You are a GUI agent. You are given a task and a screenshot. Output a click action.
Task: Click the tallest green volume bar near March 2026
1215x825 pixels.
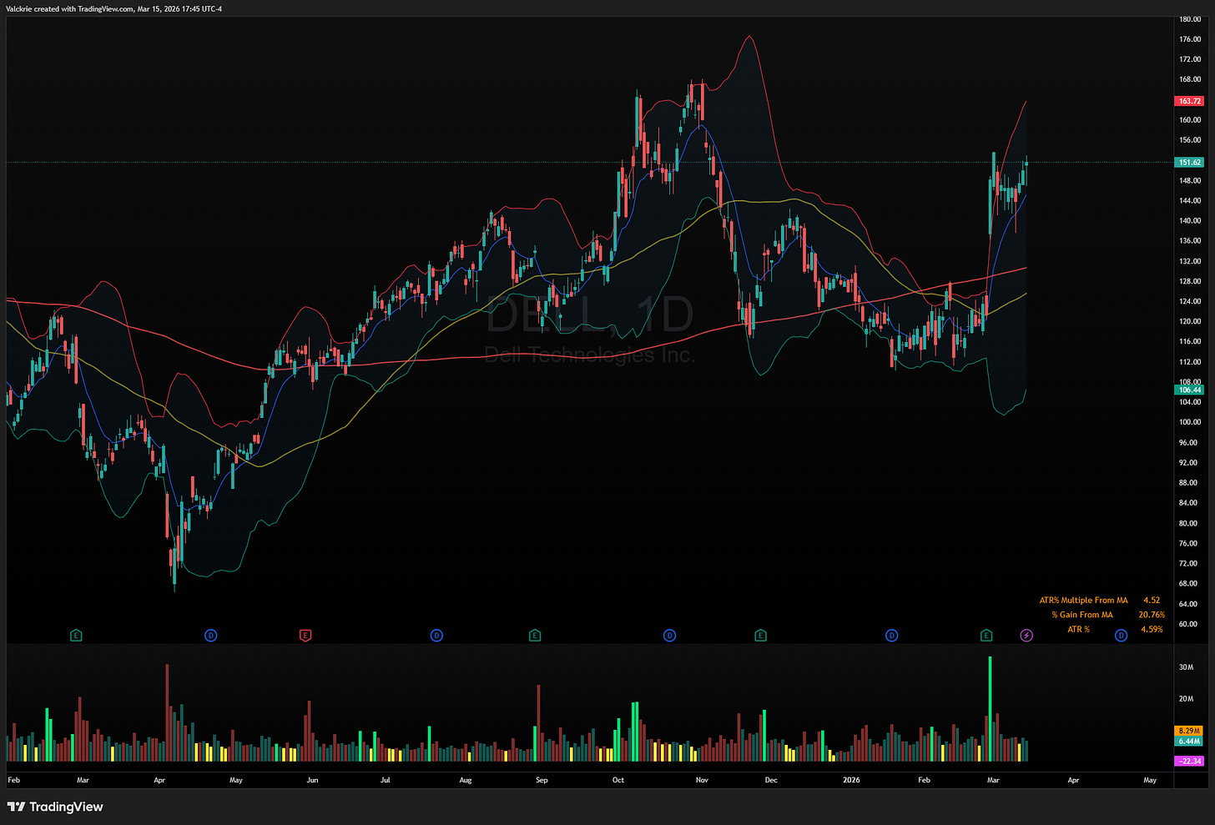(990, 709)
